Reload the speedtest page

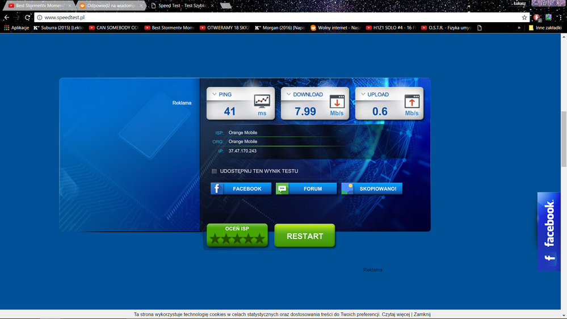[x=27, y=18]
